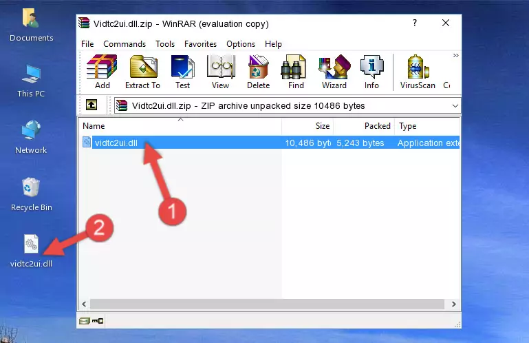Viewport: 529px width, 343px height.
Task: Click the Add toolbar icon
Action: (102, 72)
